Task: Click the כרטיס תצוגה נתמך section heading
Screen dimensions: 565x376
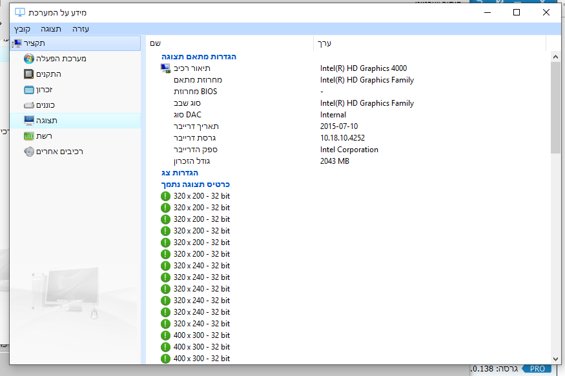Action: click(195, 184)
